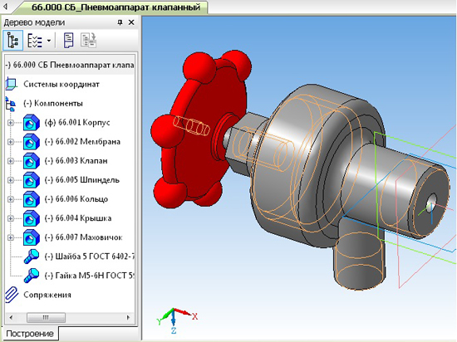The image size is (457, 342).
Task: Select the (-) Компоненты text label
Action: pyautogui.click(x=53, y=103)
